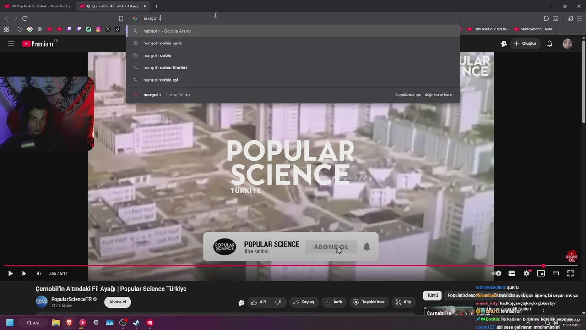Open Brave browser taskbar icon
Screen dimensions: 586x330
(69, 323)
